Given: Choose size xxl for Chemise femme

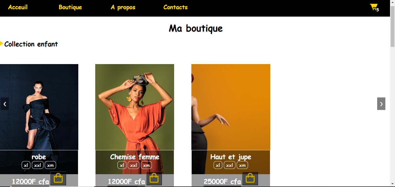Looking at the screenshot, I should (134, 165).
